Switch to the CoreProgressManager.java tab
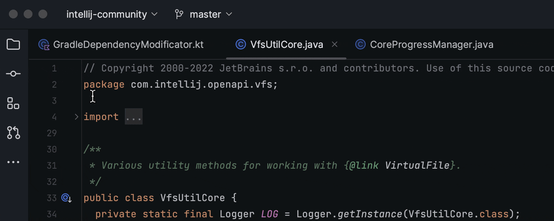 pos(431,44)
